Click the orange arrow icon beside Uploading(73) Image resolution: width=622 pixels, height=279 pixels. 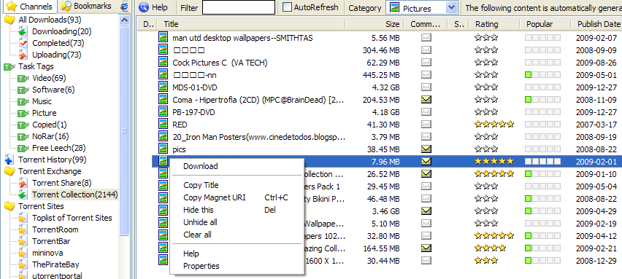23,55
